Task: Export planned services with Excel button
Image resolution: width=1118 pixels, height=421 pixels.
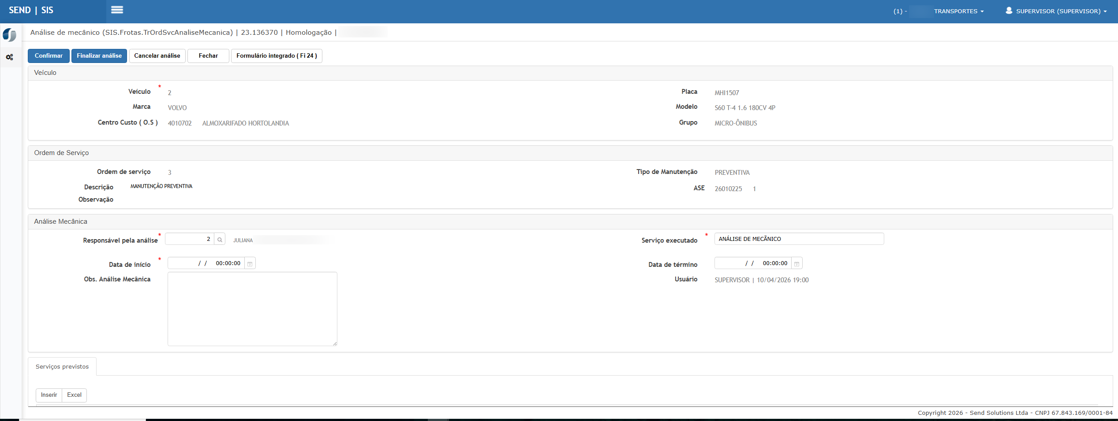Action: pos(74,395)
